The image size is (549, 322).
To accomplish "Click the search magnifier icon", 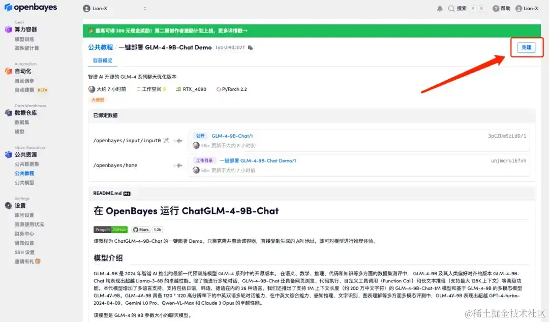I will tap(451, 9).
